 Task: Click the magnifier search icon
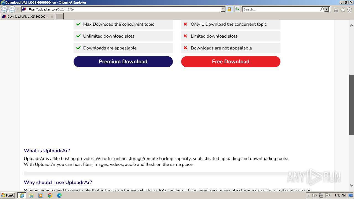click(322, 9)
